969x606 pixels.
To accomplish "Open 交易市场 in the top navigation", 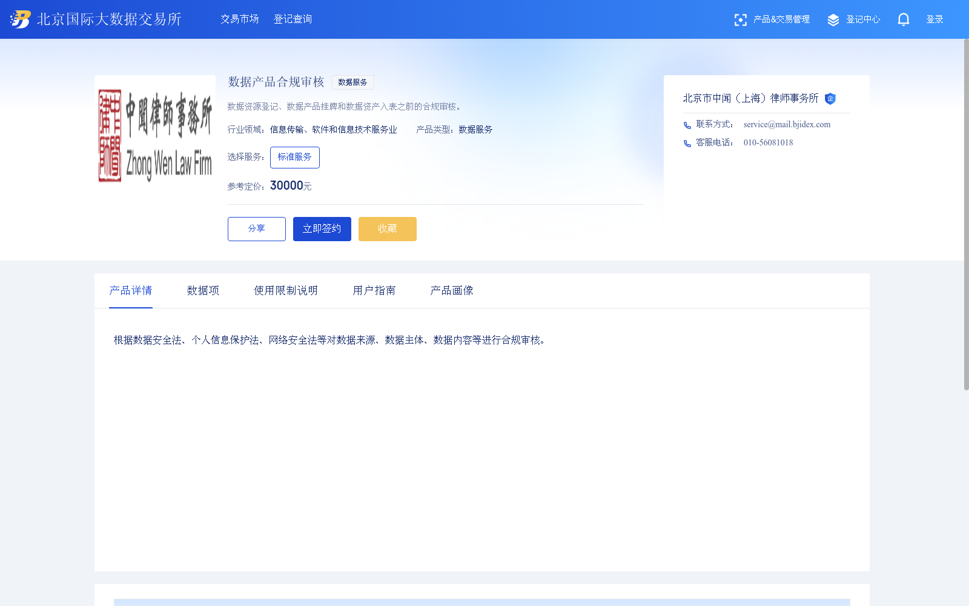I will [x=240, y=19].
